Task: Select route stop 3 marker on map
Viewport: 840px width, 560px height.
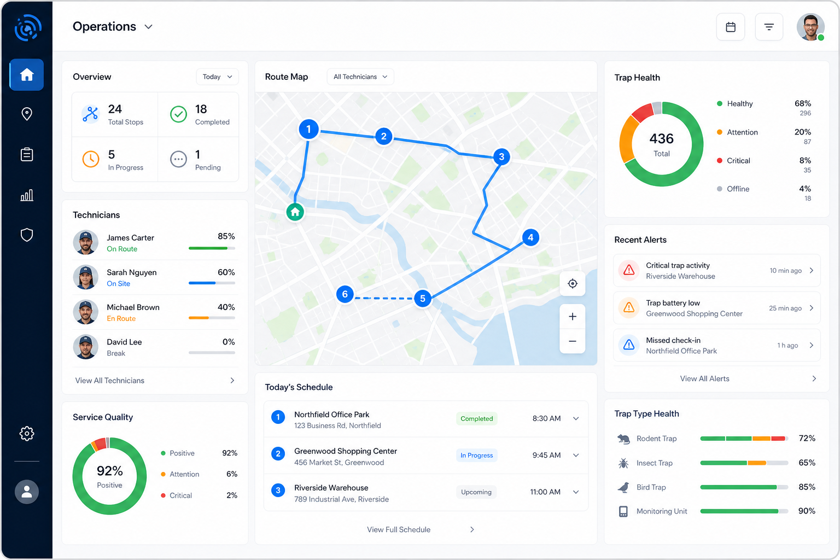Action: 501,156
